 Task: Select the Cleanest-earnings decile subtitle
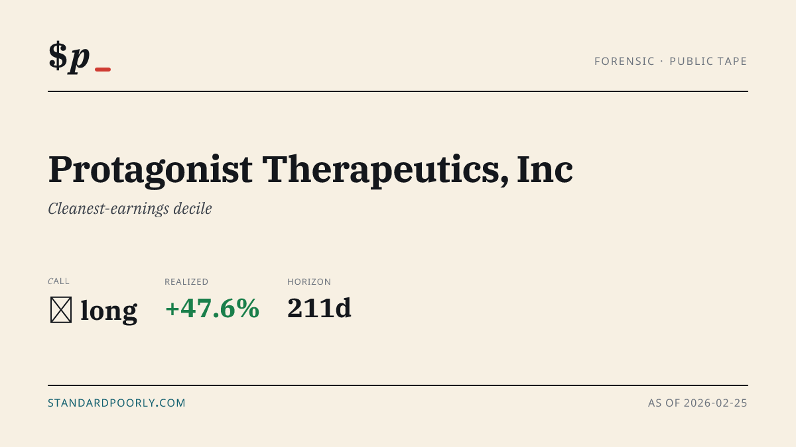[130, 209]
